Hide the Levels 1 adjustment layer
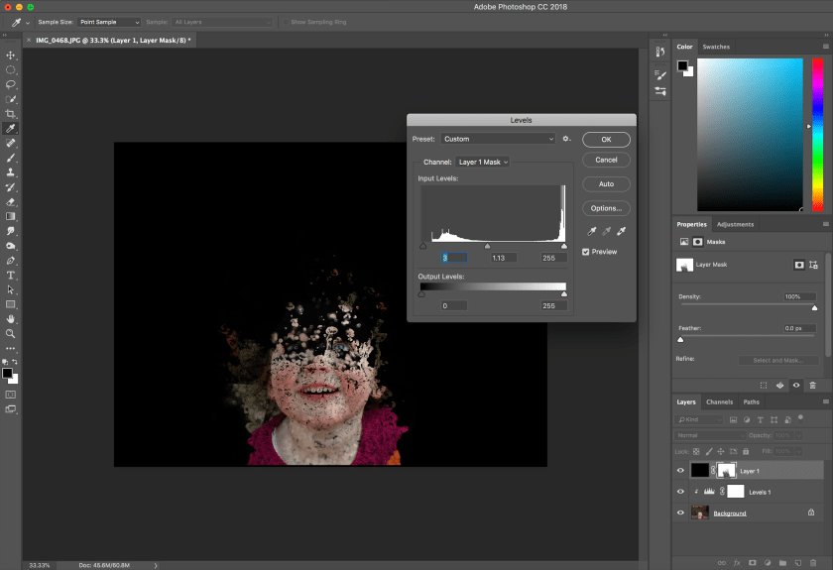833x570 pixels. pos(680,492)
